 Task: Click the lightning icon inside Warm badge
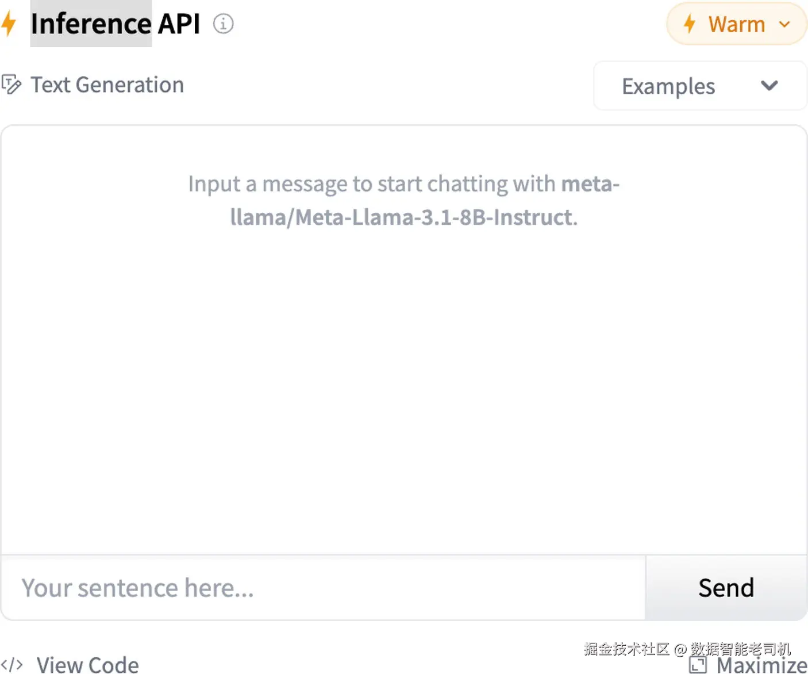point(690,24)
